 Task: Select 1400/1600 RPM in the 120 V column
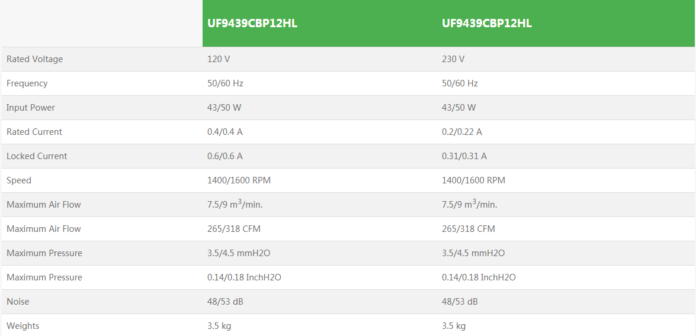click(239, 180)
